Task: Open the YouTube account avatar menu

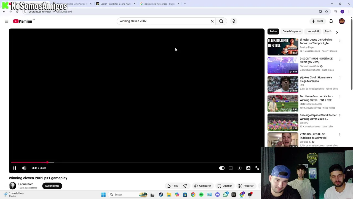Action: pyautogui.click(x=342, y=21)
